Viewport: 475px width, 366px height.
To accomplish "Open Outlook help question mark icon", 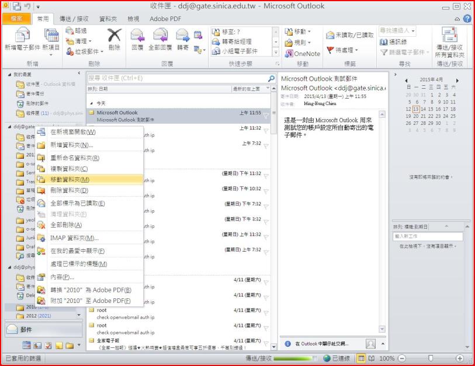I will click(x=467, y=19).
